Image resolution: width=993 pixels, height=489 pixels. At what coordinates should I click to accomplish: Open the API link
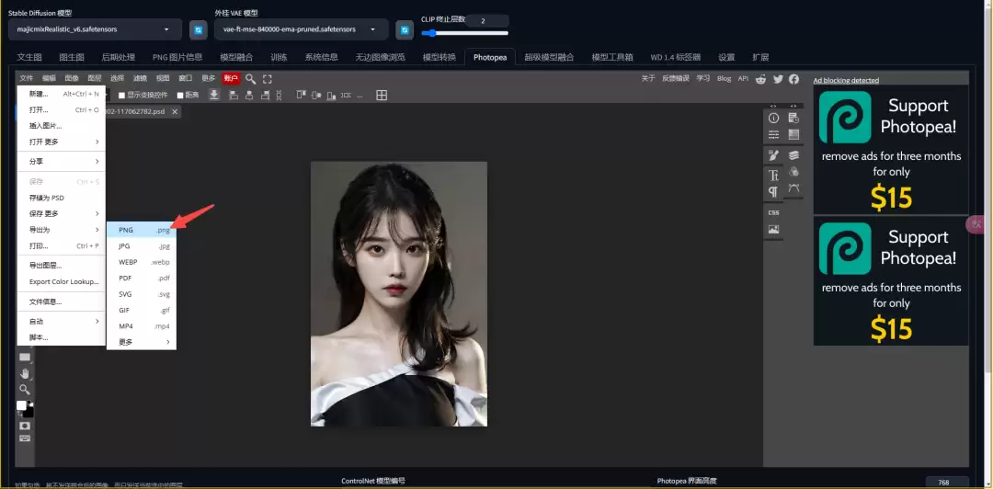(743, 78)
